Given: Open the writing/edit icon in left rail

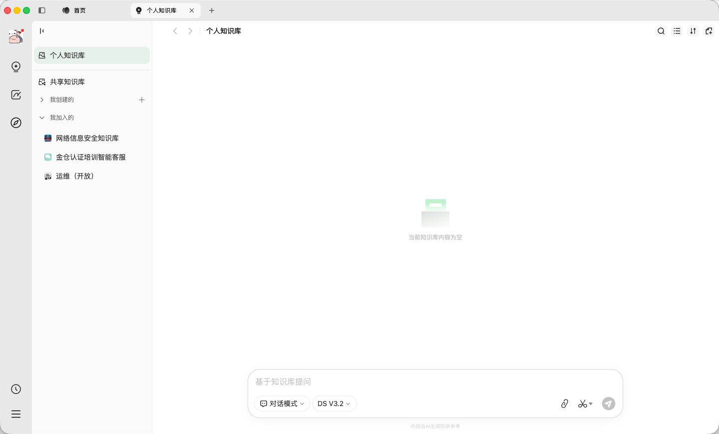Looking at the screenshot, I should point(16,95).
